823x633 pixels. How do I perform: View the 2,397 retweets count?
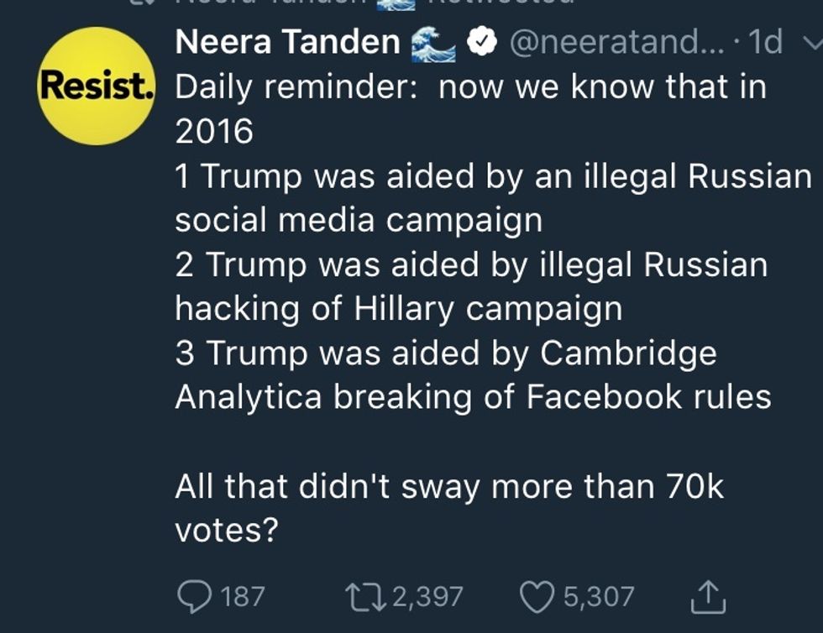click(x=427, y=596)
